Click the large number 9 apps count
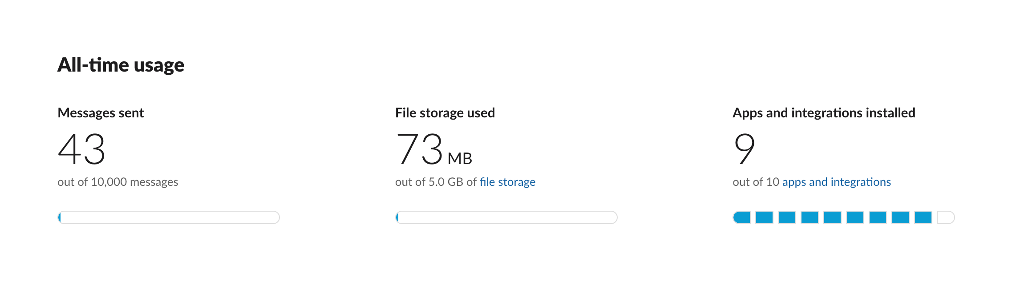1012x281 pixels. coord(744,149)
